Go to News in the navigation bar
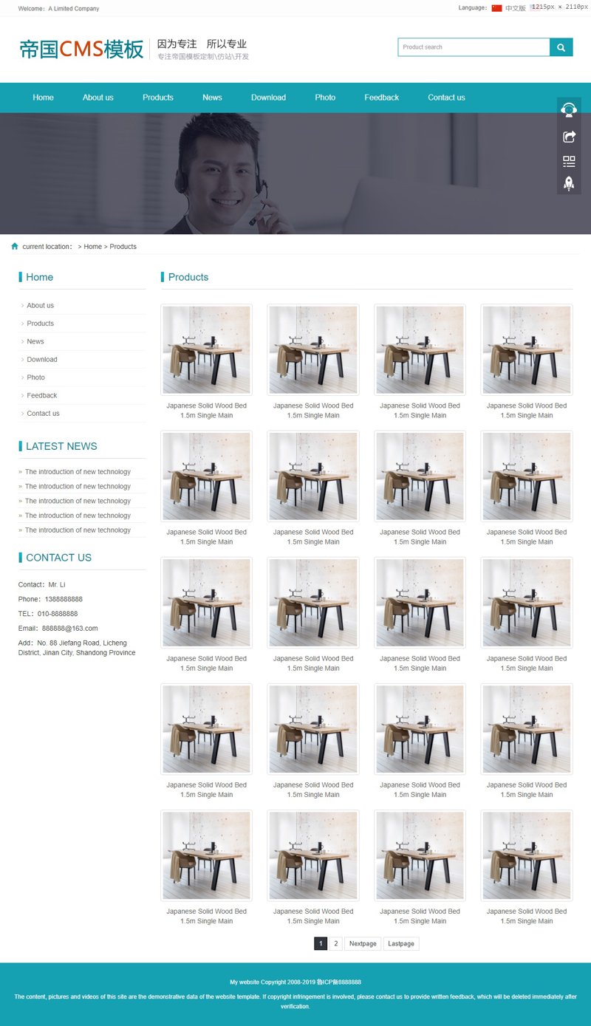Viewport: 591px width, 1026px height. (x=212, y=98)
